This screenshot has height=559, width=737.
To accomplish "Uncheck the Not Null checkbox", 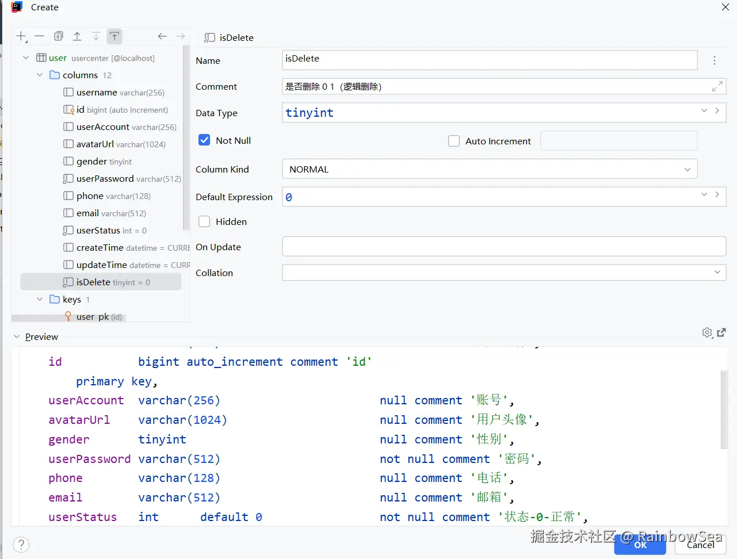I will (204, 140).
